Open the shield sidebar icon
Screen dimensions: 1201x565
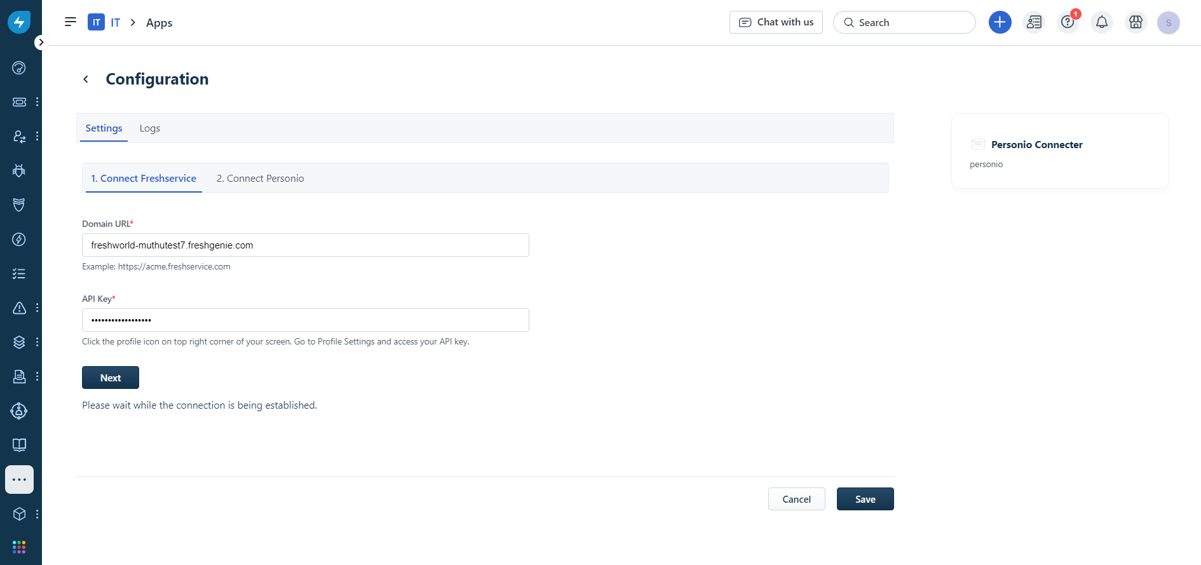tap(19, 205)
